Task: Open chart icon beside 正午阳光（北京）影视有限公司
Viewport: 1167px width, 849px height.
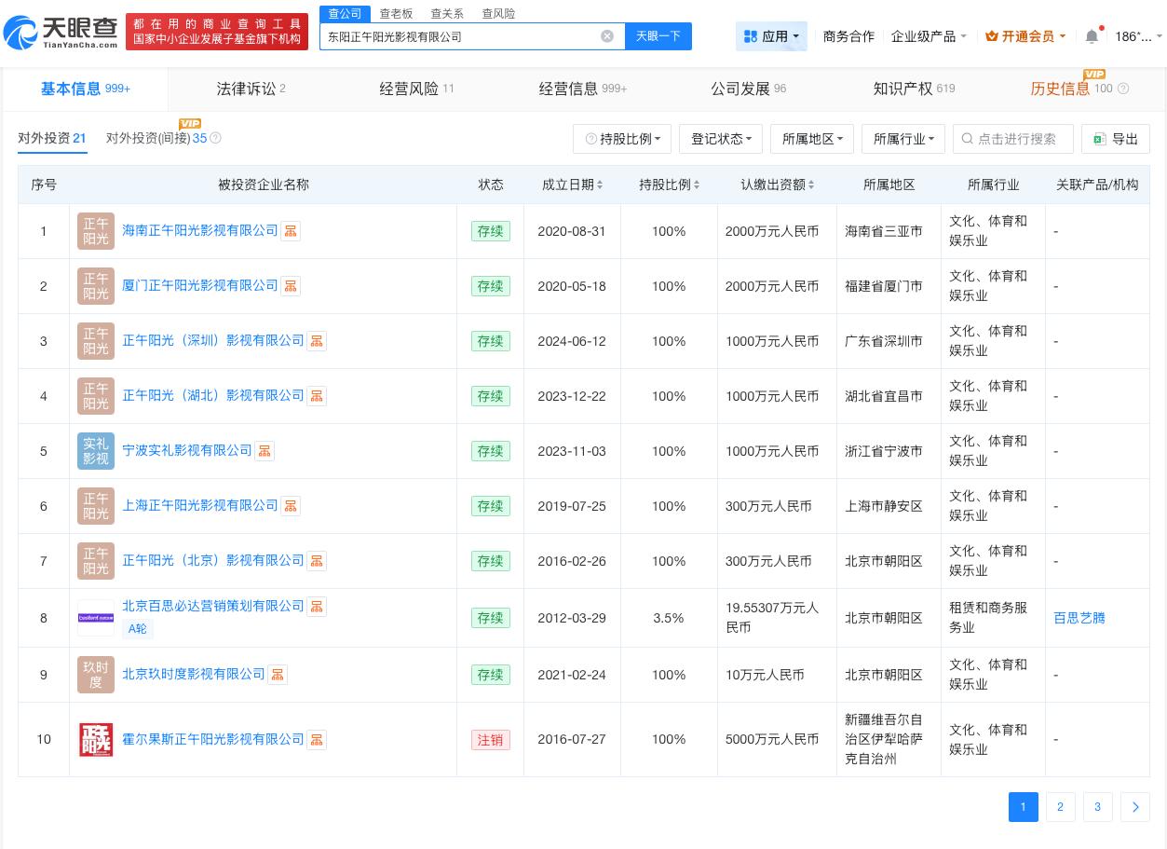Action: pyautogui.click(x=316, y=561)
